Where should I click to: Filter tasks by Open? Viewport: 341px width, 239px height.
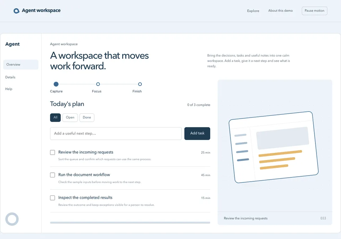[x=70, y=117]
